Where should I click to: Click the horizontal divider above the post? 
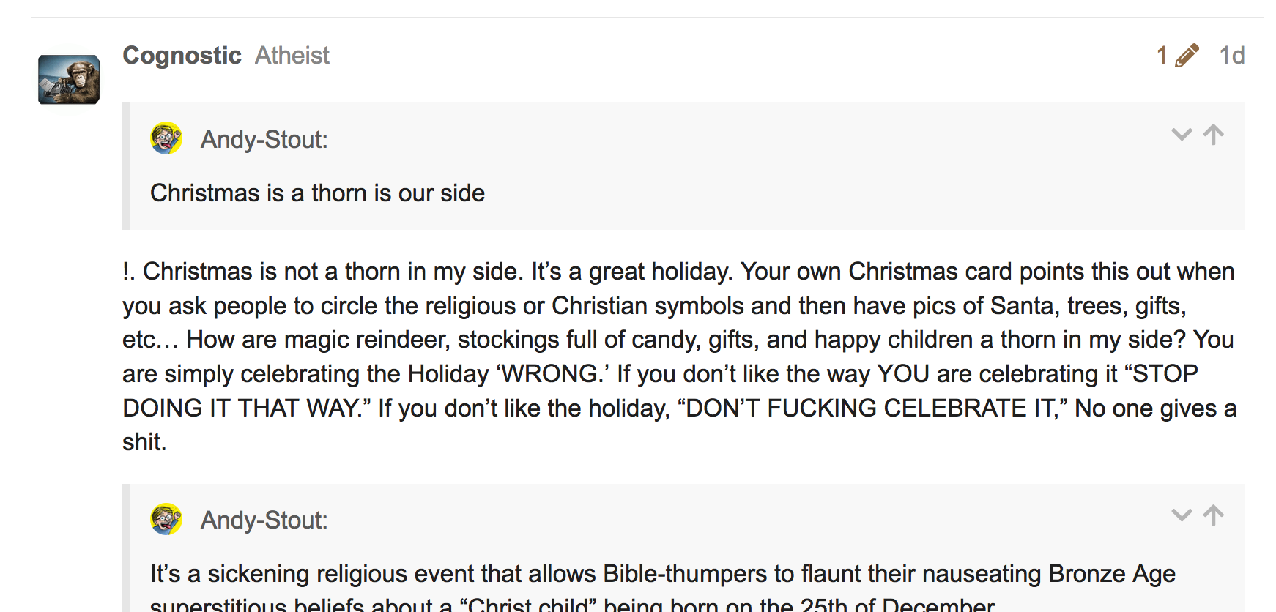(648, 18)
